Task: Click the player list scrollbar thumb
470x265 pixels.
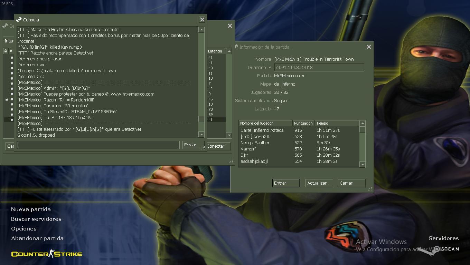Action: 362,130
